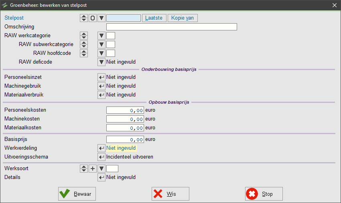Viewport: 341px width, 203px height.
Task: Open the Uitvoeringsschema entry arrow
Action: 101,157
